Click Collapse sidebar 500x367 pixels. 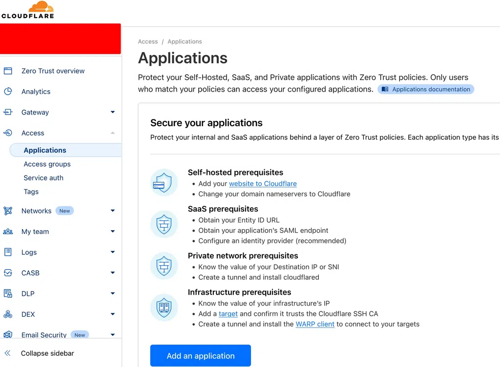point(47,353)
